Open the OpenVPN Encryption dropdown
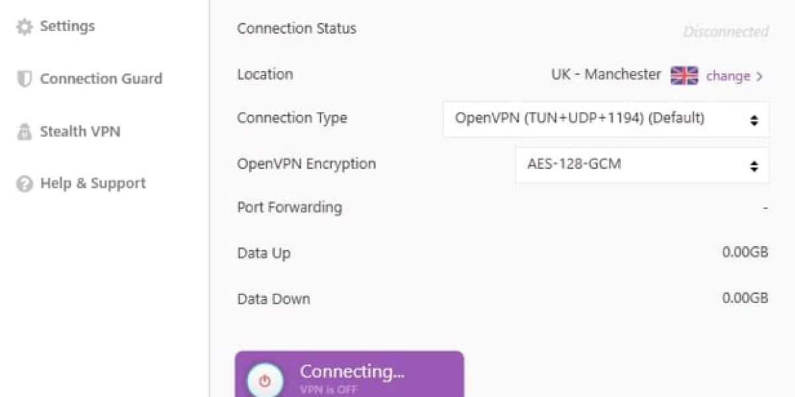The height and width of the screenshot is (397, 795). coord(641,165)
